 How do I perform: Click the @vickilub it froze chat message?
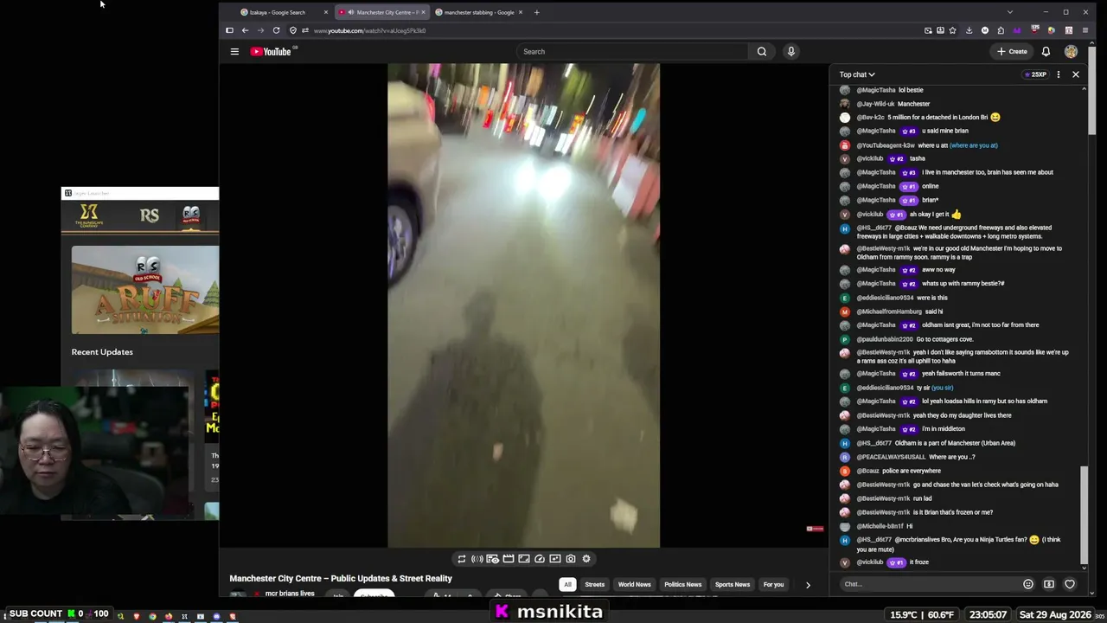893,562
